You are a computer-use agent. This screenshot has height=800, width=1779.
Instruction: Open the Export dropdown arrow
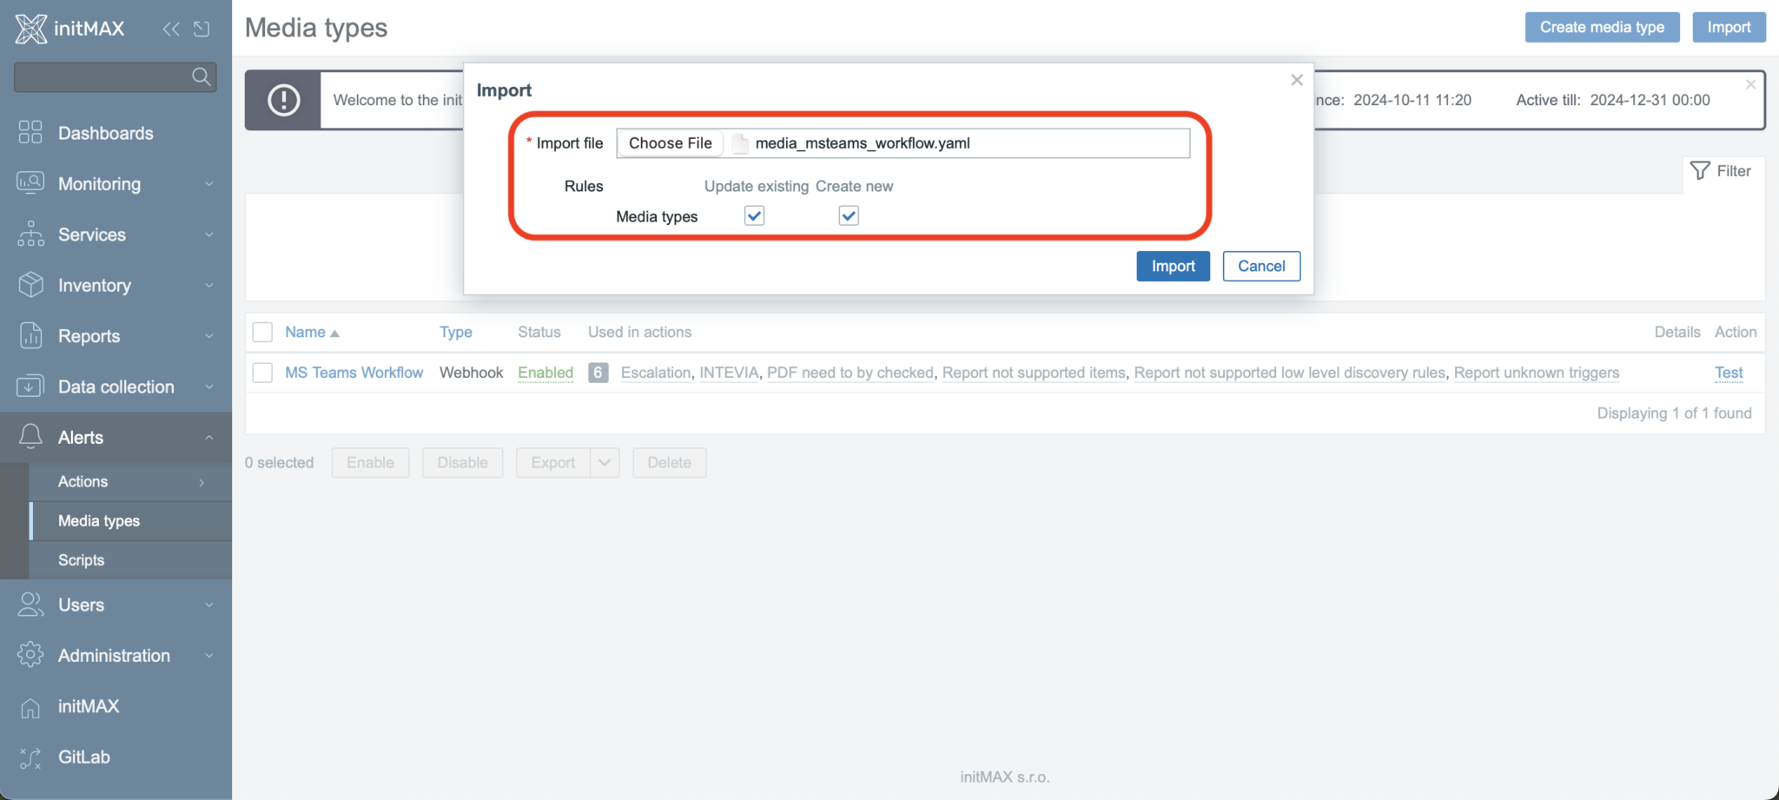coord(605,463)
